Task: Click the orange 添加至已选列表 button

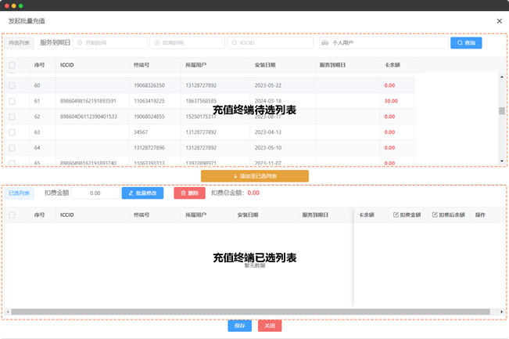Action: point(255,176)
